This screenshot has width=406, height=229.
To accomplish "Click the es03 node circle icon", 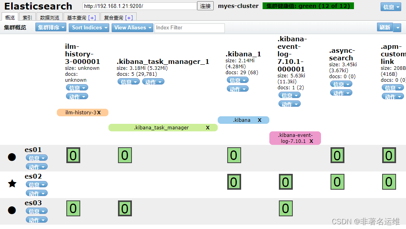I will tap(12, 210).
